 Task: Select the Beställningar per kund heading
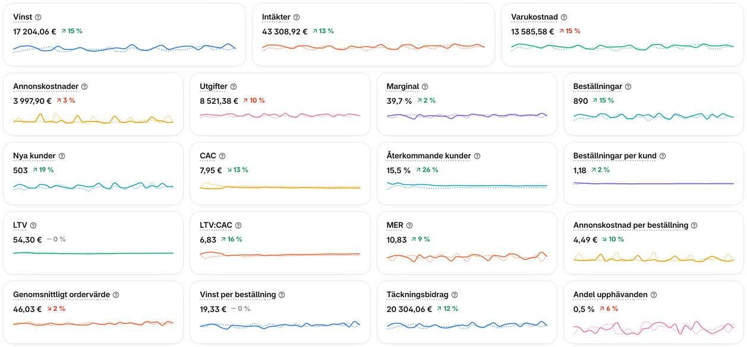[615, 156]
